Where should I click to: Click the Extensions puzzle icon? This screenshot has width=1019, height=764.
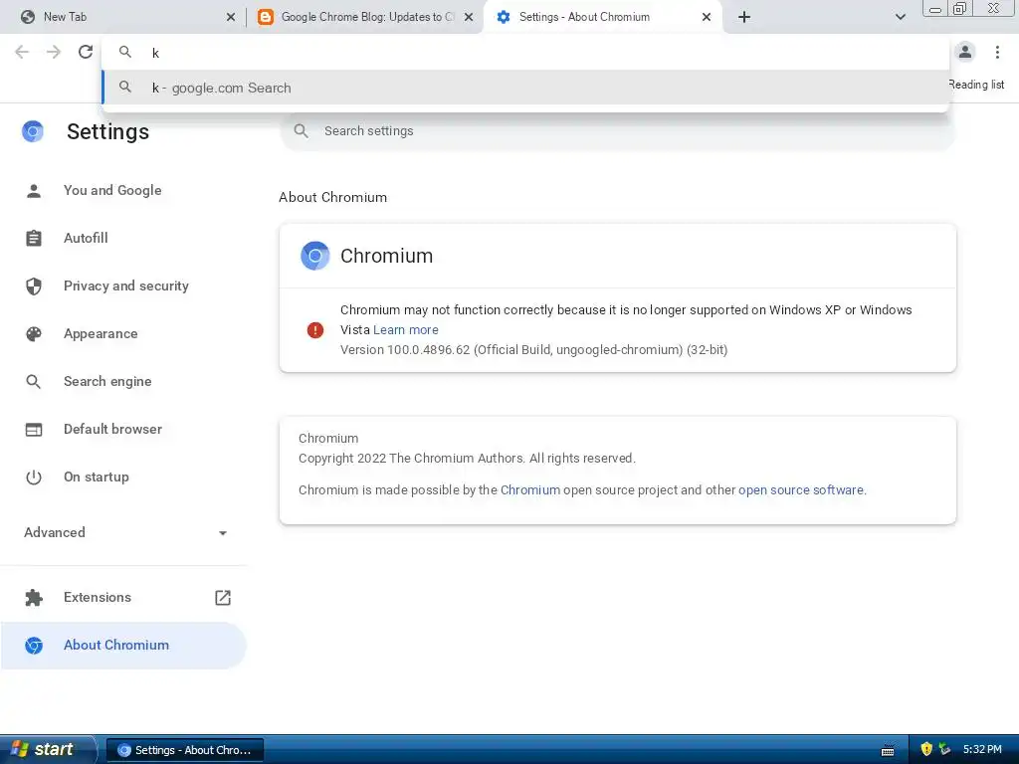(34, 598)
